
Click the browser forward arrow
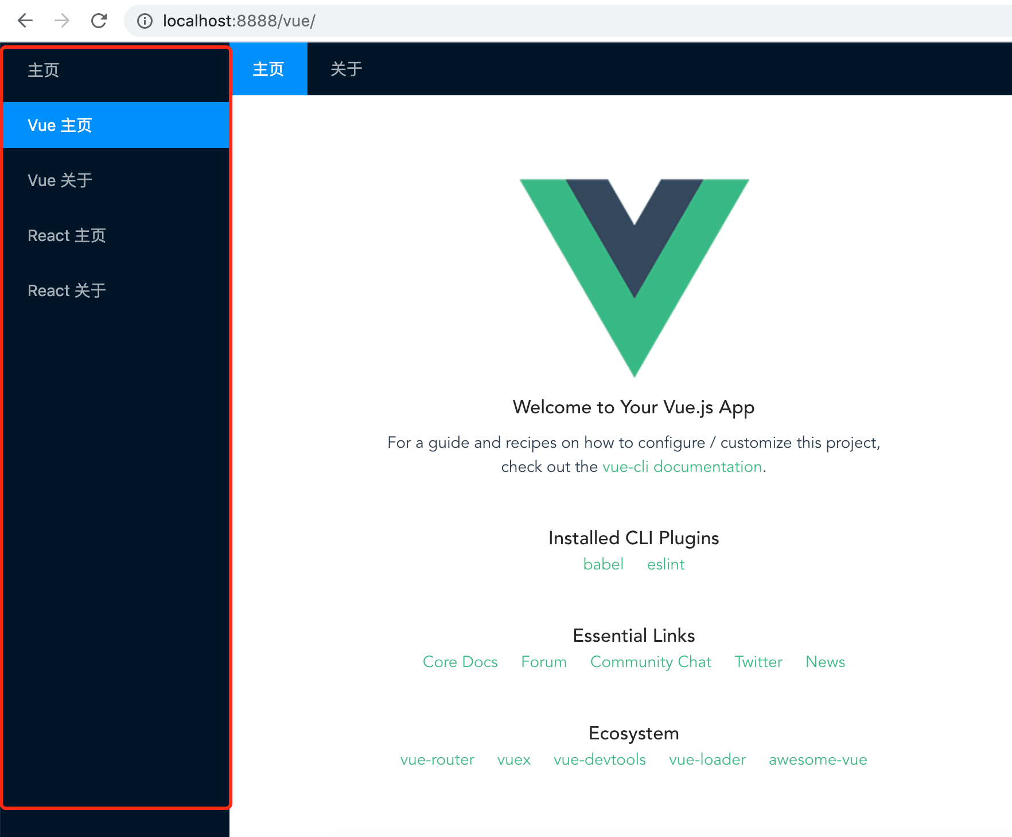[x=62, y=21]
